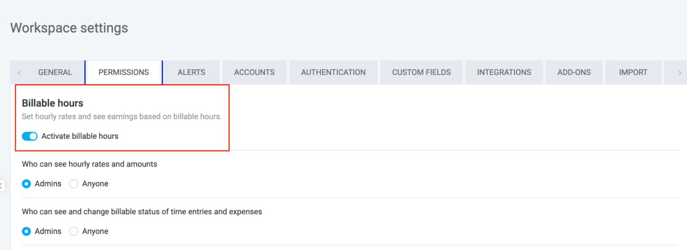Switch to the Alerts tab
Screen dimensions: 687x250
[191, 72]
